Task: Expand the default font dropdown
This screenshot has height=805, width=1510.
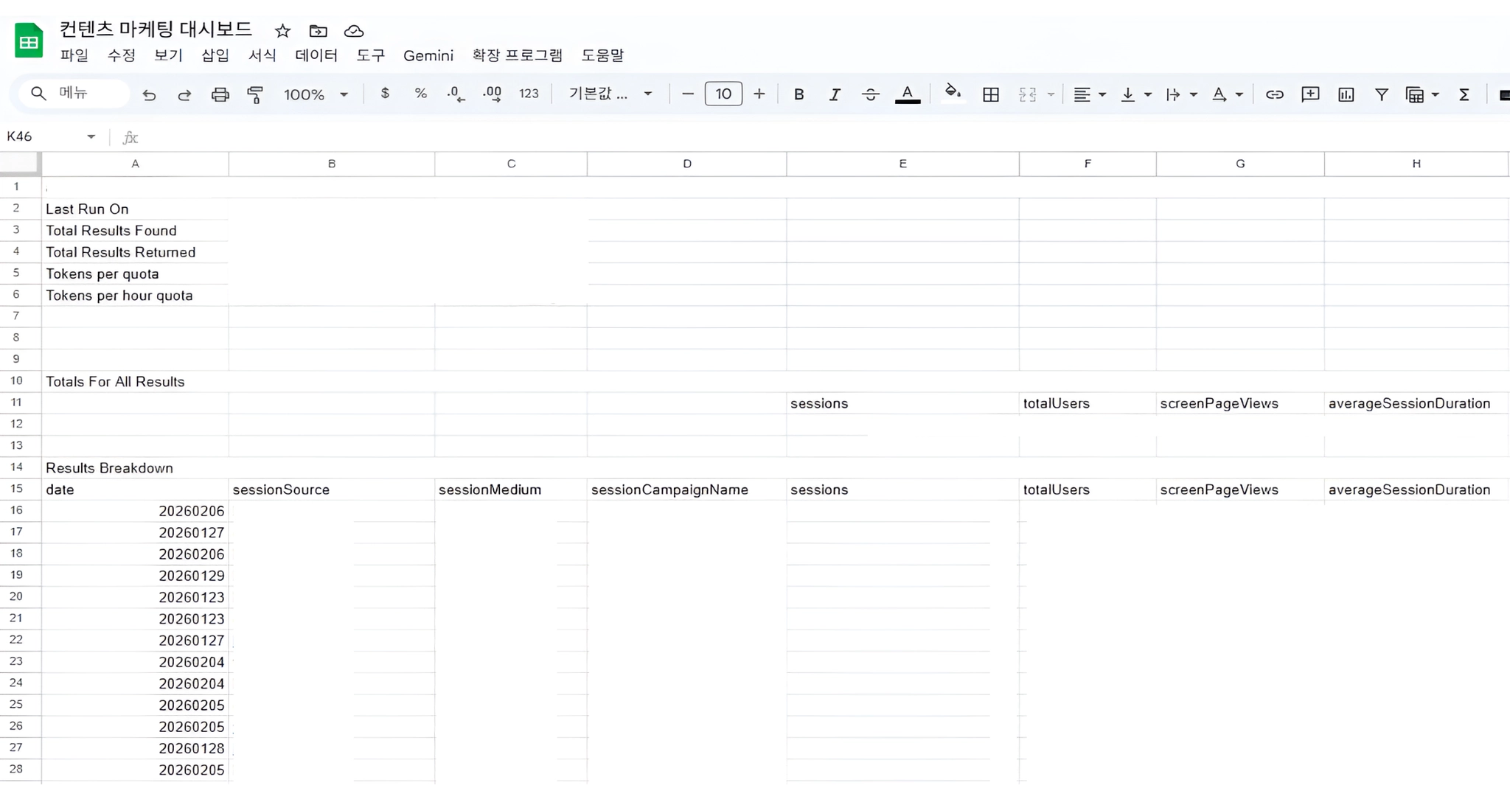Action: coord(610,94)
